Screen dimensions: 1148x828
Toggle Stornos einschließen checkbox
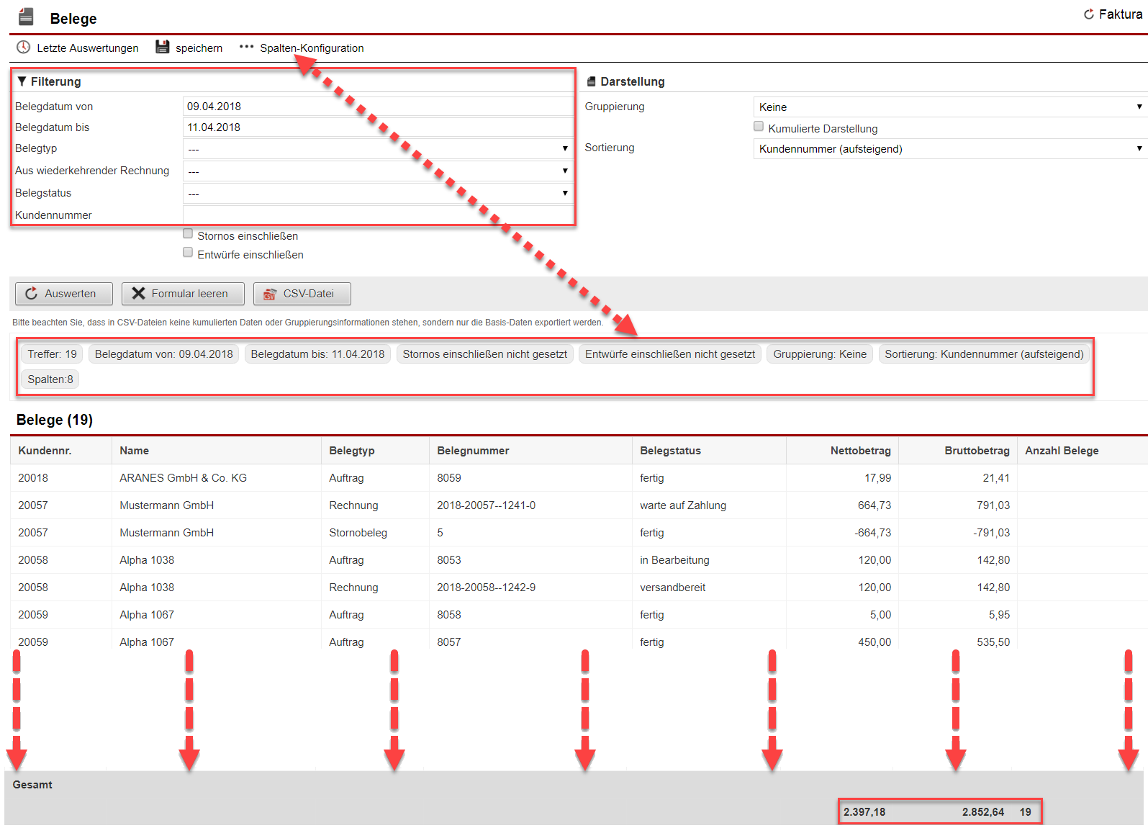(188, 233)
